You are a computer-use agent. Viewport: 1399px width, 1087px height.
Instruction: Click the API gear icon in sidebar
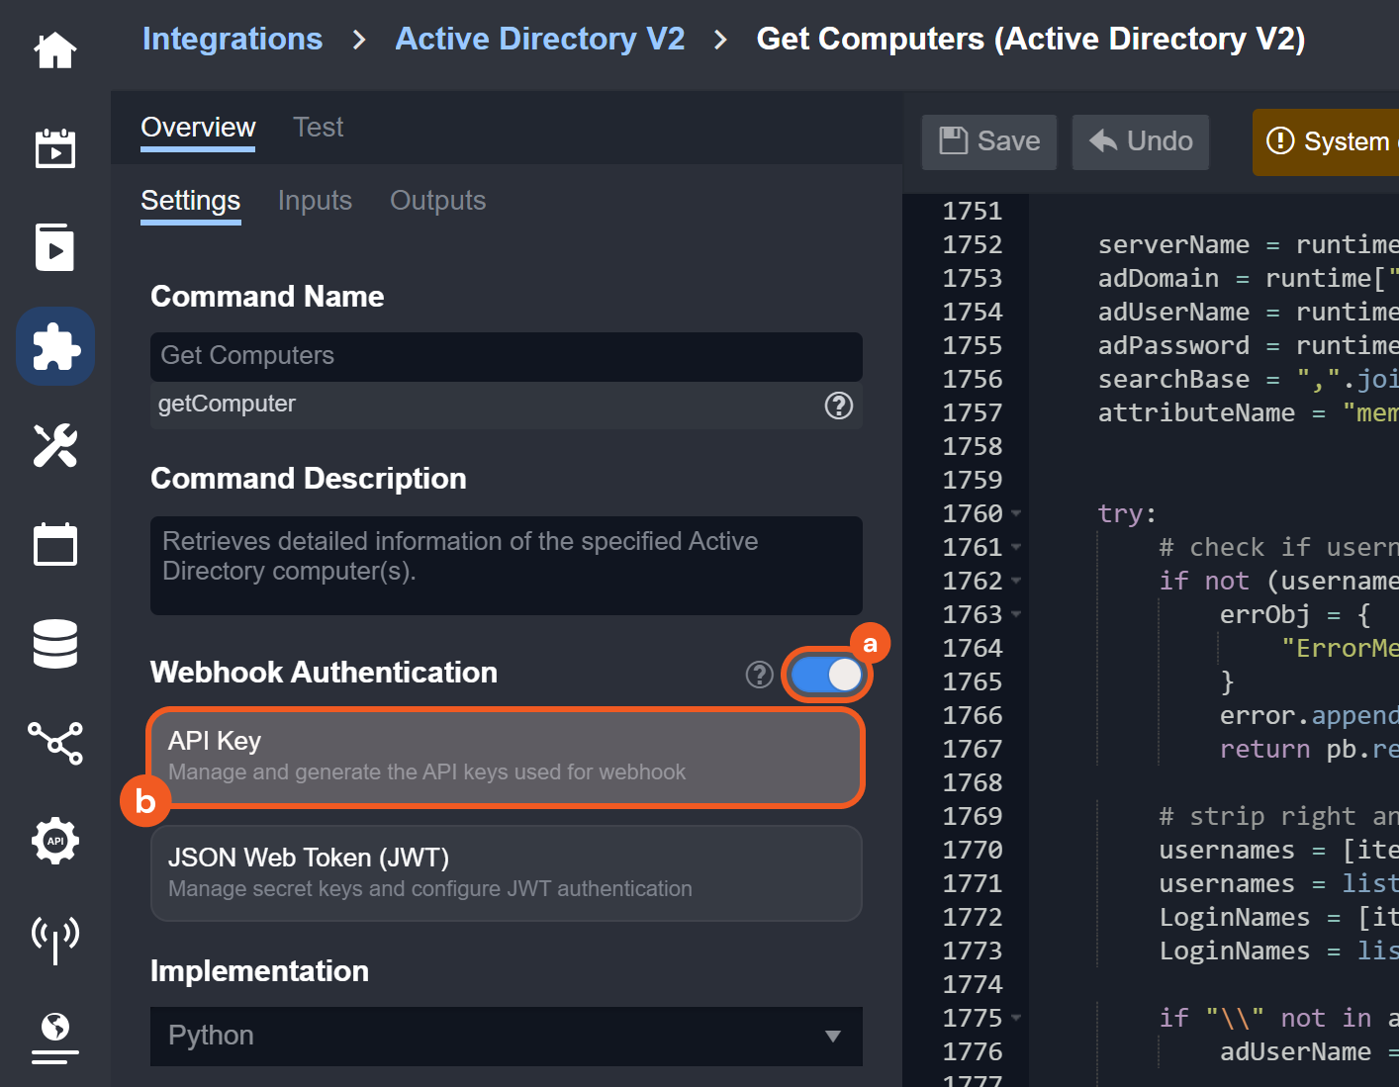[55, 841]
